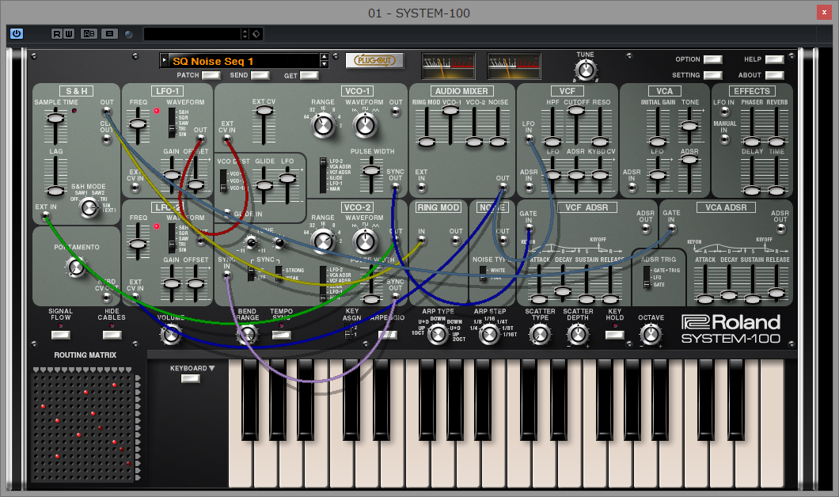This screenshot has height=497, width=839.
Task: Click the BEND RANGE knob
Action: (x=247, y=335)
